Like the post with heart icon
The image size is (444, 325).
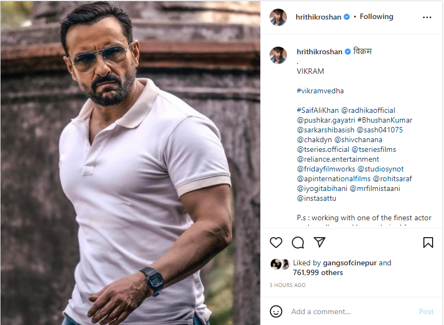click(x=276, y=243)
